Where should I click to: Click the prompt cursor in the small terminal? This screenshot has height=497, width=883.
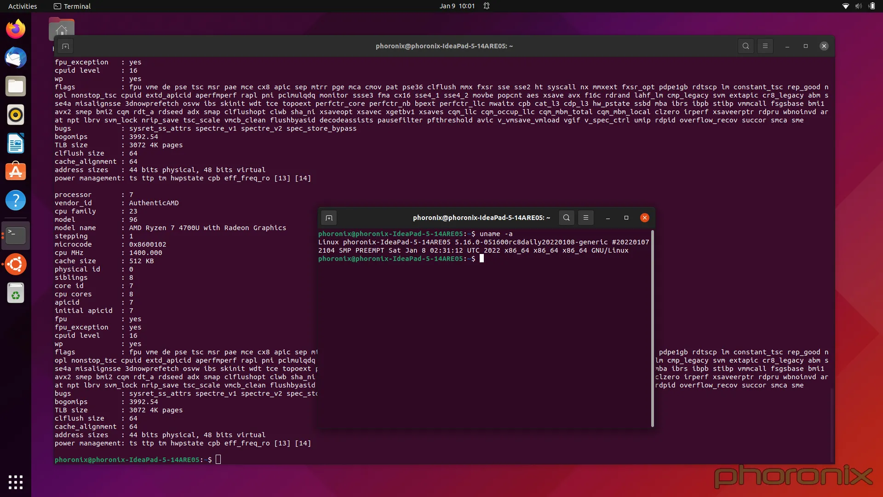coord(482,259)
